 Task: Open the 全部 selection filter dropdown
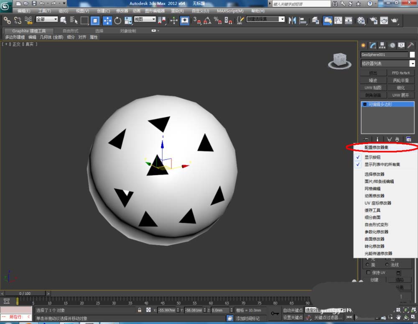[47, 20]
